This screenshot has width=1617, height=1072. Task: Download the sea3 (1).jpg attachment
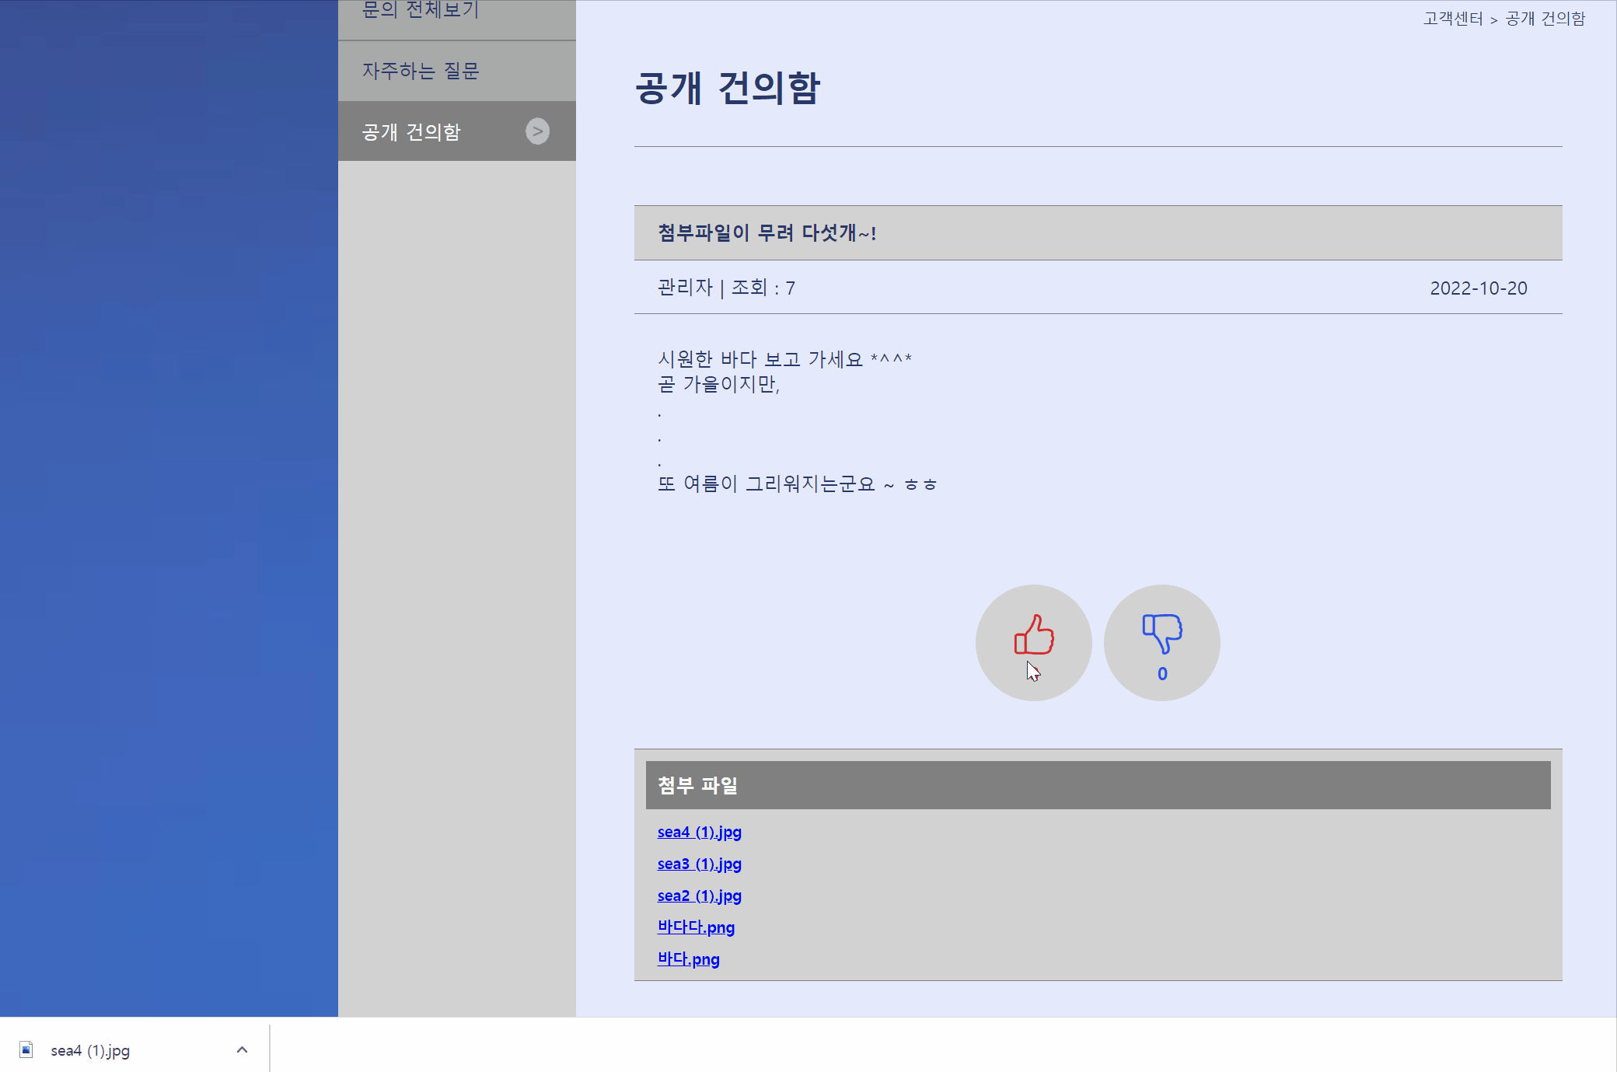tap(699, 864)
